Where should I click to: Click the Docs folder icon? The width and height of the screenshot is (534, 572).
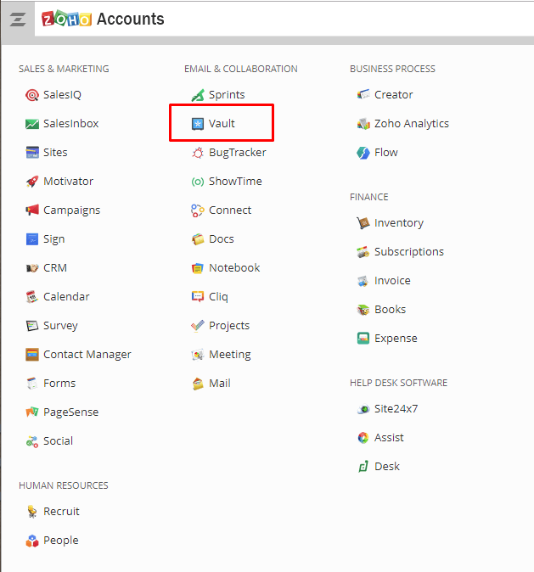[198, 239]
